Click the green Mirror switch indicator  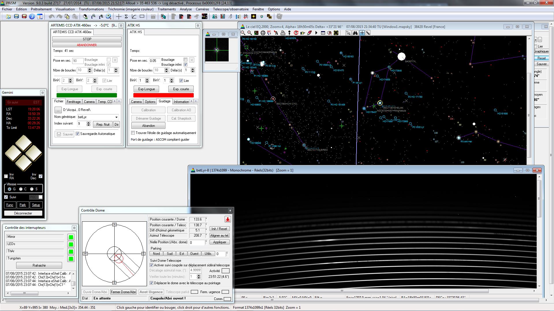(71, 237)
